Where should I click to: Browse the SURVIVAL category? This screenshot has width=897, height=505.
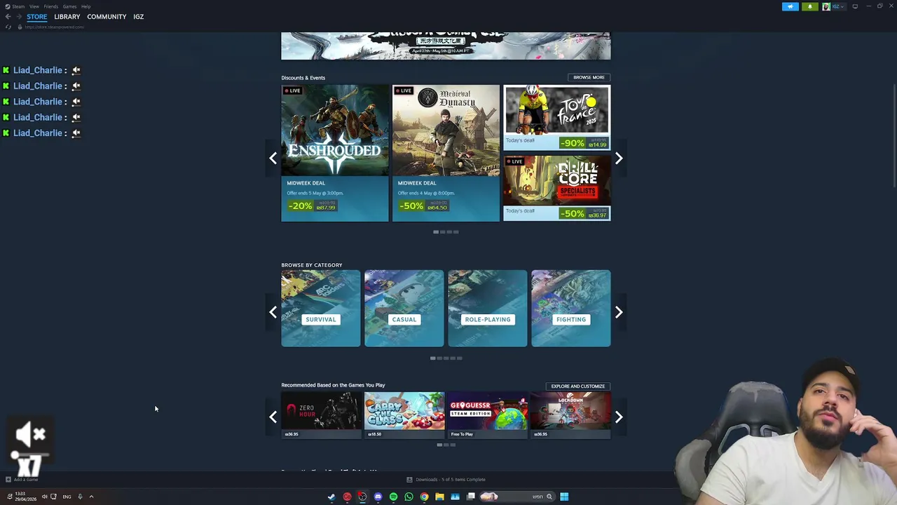click(x=321, y=309)
